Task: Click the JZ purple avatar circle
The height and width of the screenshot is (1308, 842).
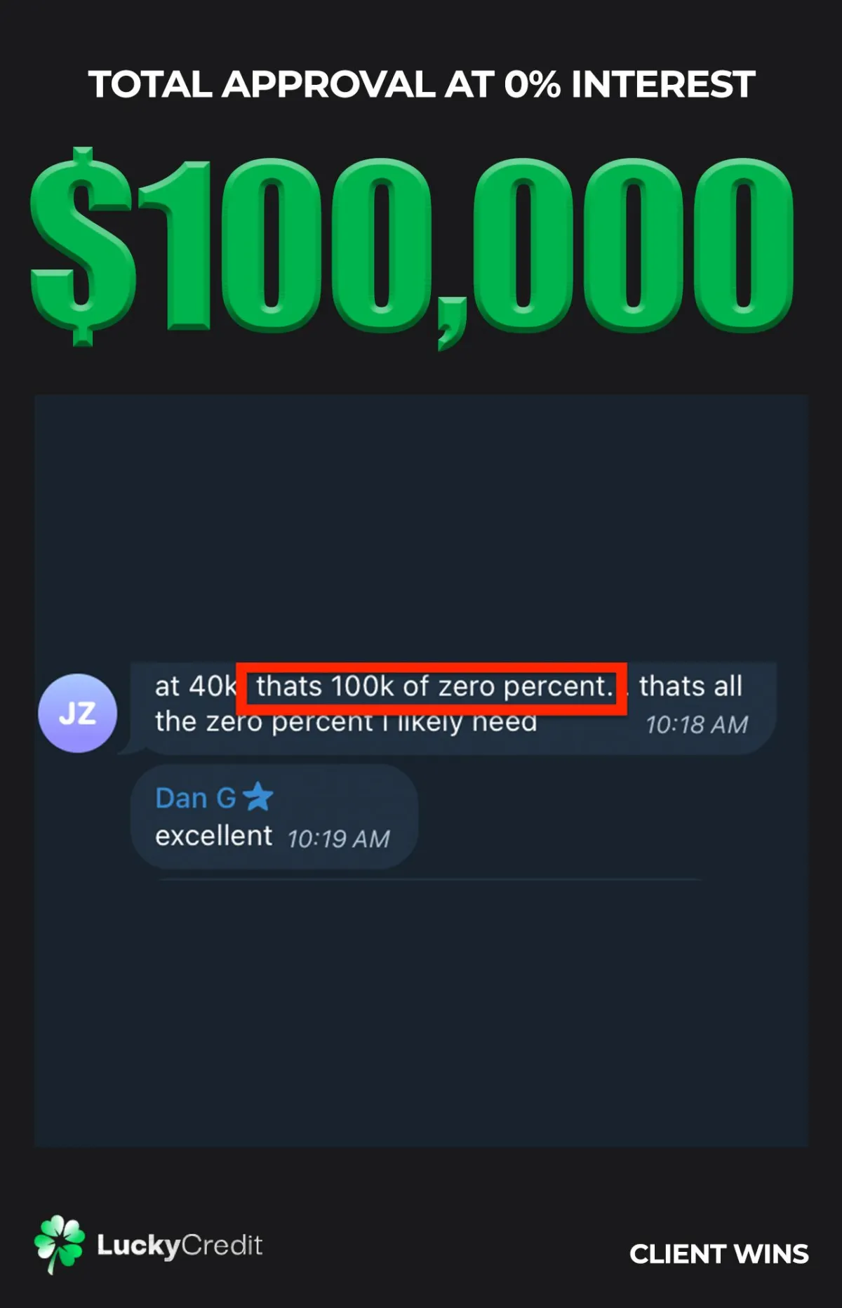Action: (x=77, y=713)
